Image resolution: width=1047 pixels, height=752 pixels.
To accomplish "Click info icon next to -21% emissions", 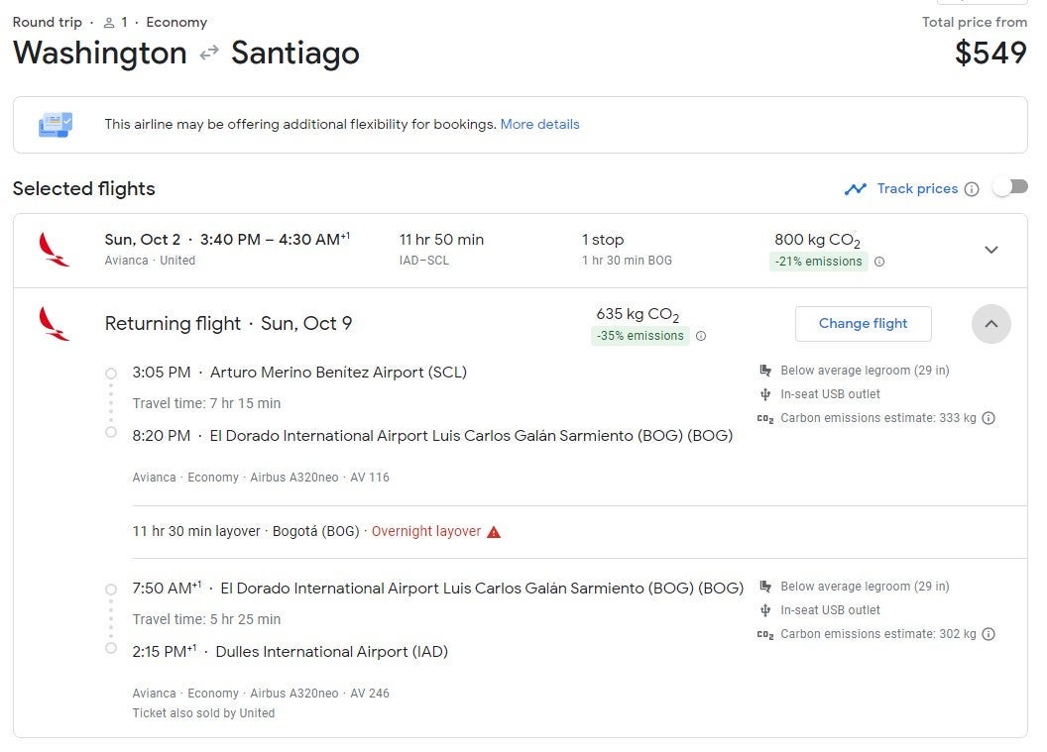I will [x=879, y=262].
